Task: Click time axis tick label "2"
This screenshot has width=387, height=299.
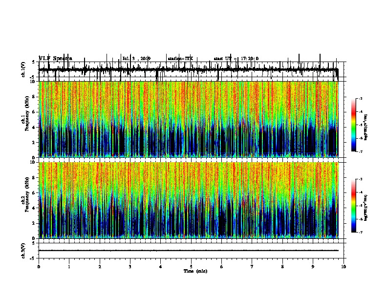Action: tap(100, 267)
